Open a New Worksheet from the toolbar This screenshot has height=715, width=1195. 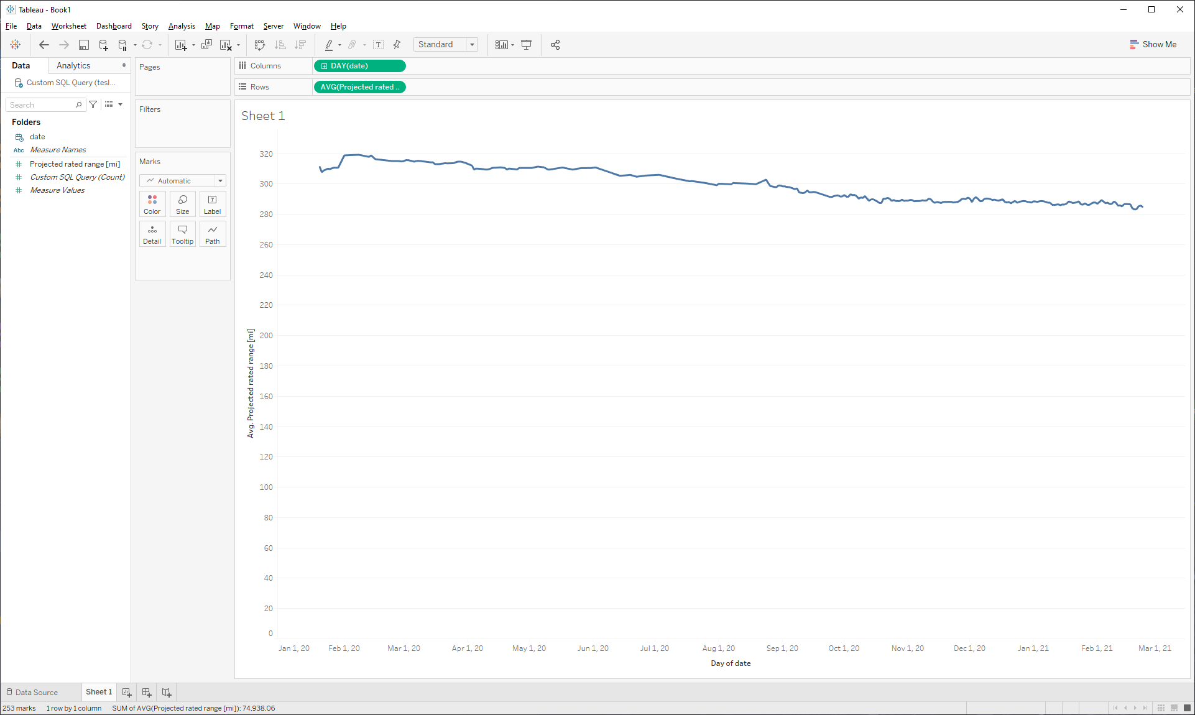pos(182,45)
